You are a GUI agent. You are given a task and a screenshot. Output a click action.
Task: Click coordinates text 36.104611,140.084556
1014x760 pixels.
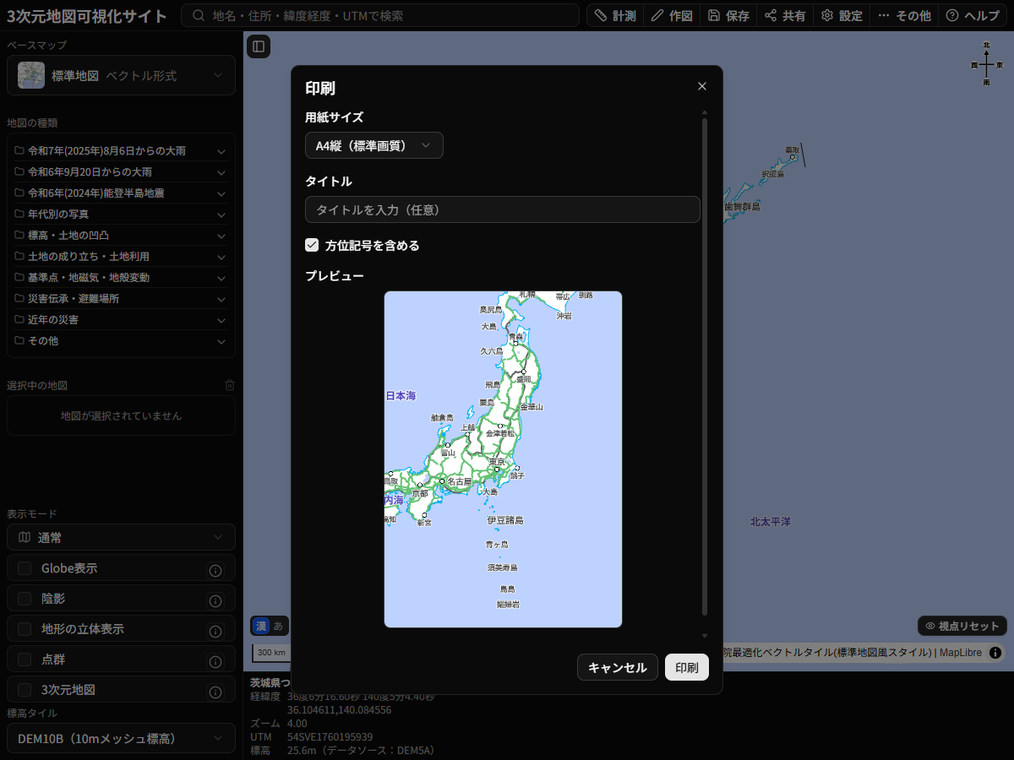(x=339, y=710)
